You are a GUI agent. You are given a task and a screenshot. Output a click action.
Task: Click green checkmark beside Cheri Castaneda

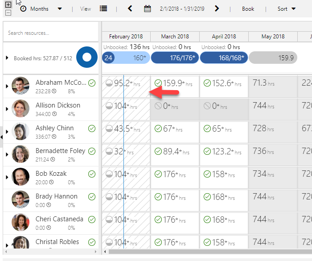(92, 220)
